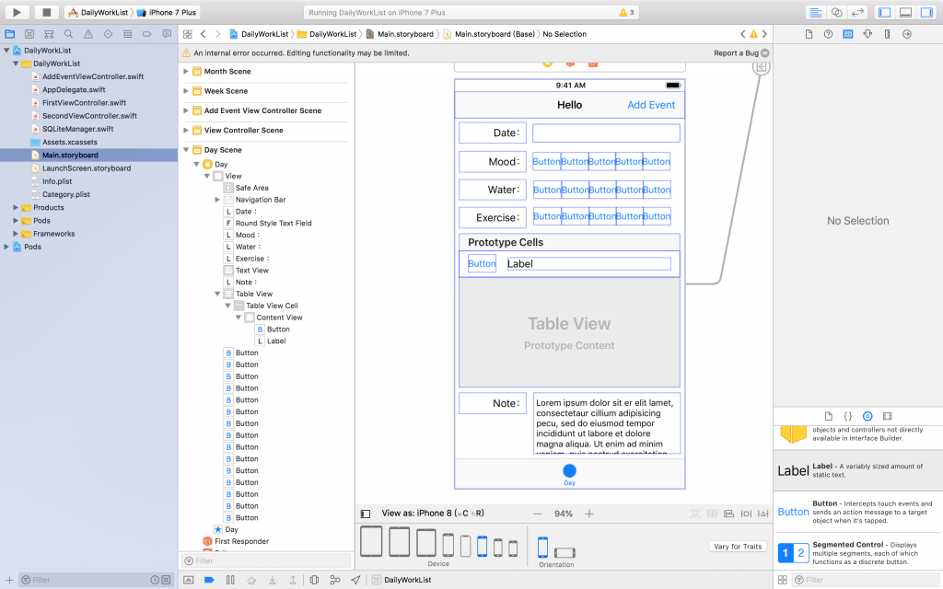Toggle the Utilities pane visibility
Screen dimensions: 943x589
(x=926, y=12)
